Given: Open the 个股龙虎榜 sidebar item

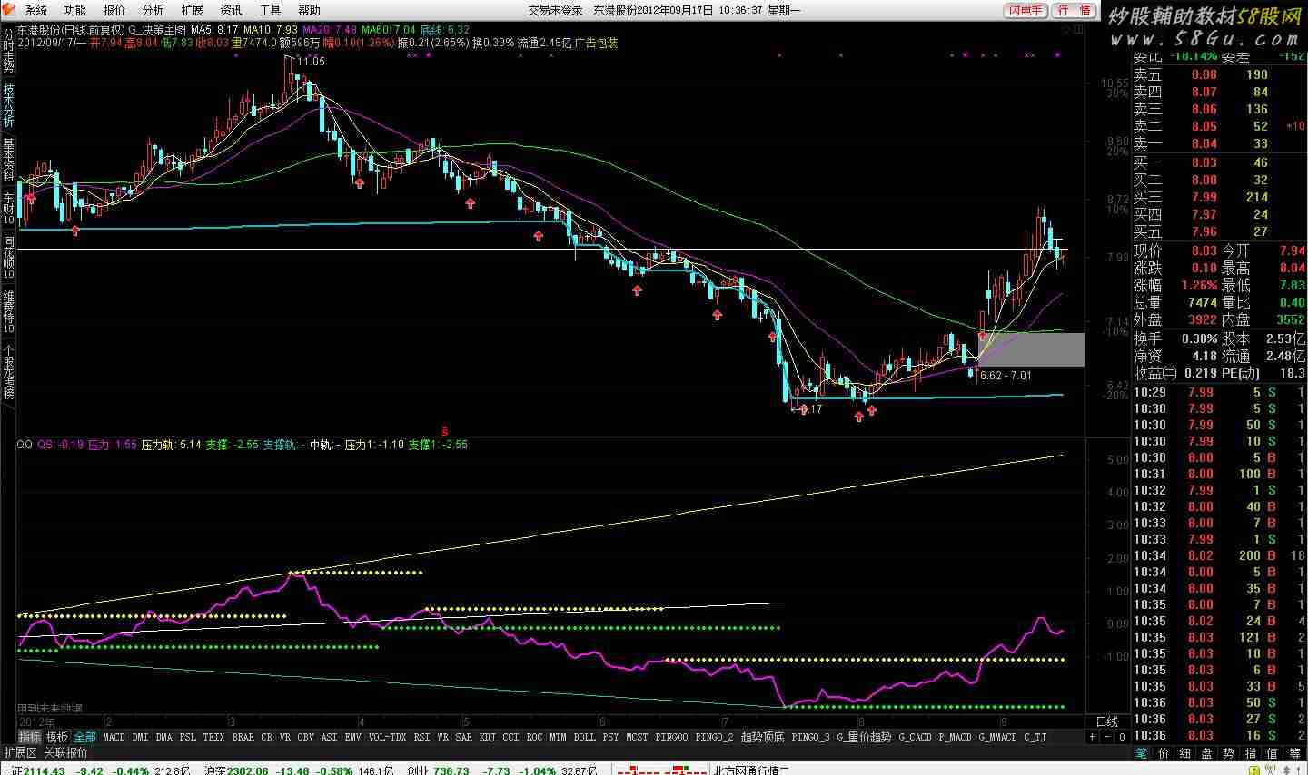Looking at the screenshot, I should click(8, 371).
